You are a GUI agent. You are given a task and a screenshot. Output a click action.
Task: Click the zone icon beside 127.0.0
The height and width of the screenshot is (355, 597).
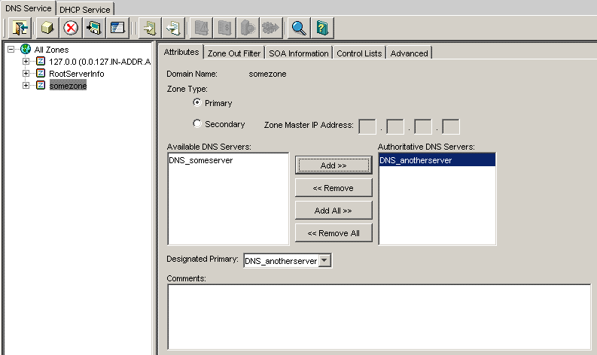tap(41, 61)
